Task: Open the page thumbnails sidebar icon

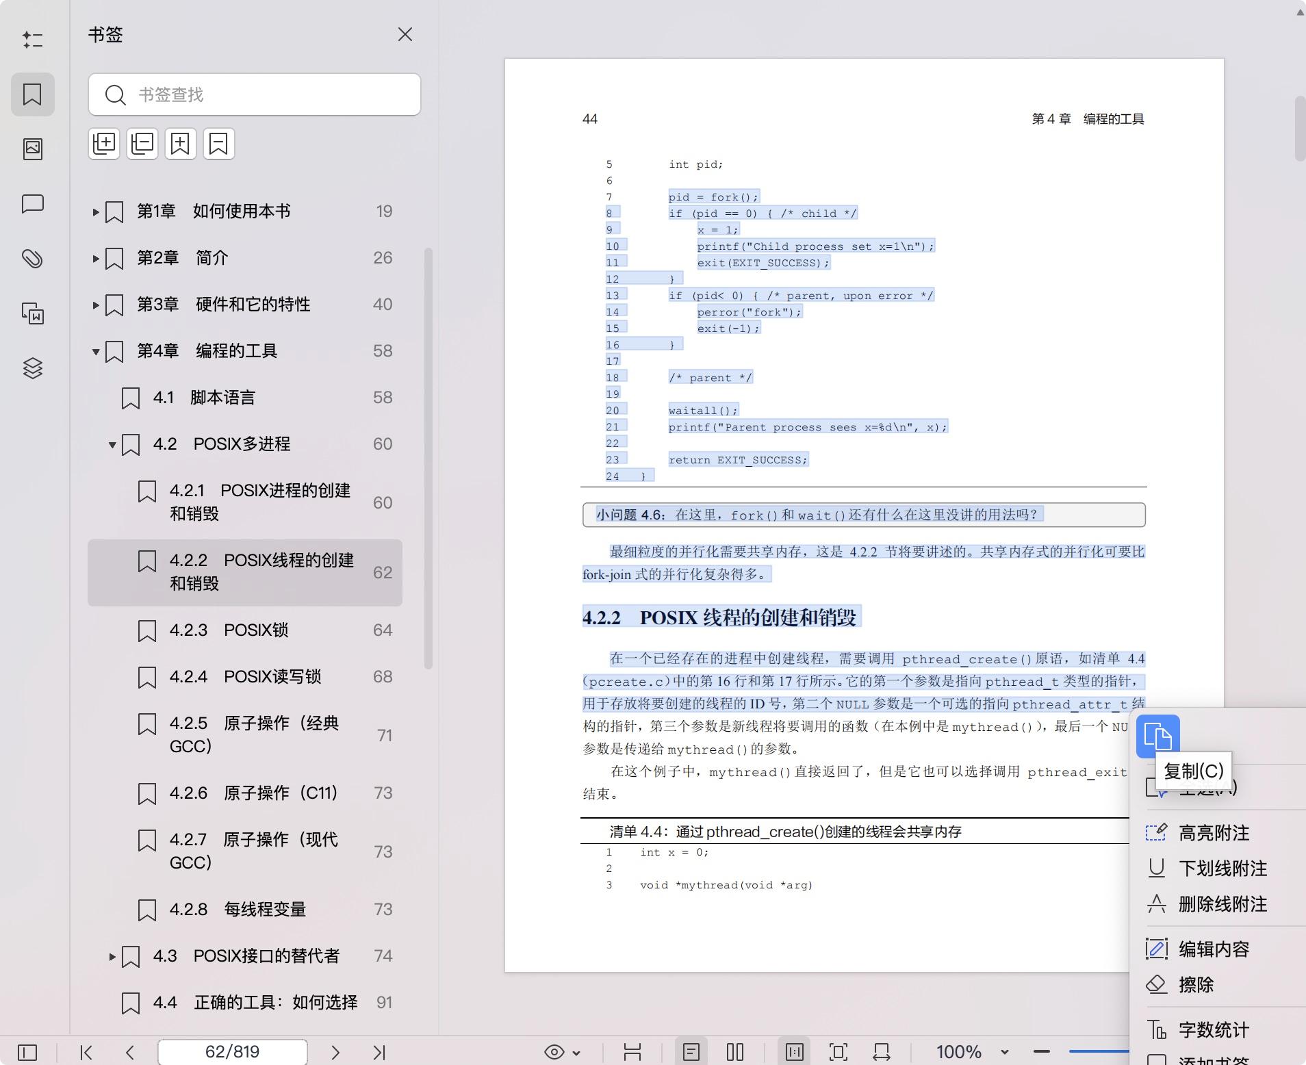Action: [x=32, y=149]
